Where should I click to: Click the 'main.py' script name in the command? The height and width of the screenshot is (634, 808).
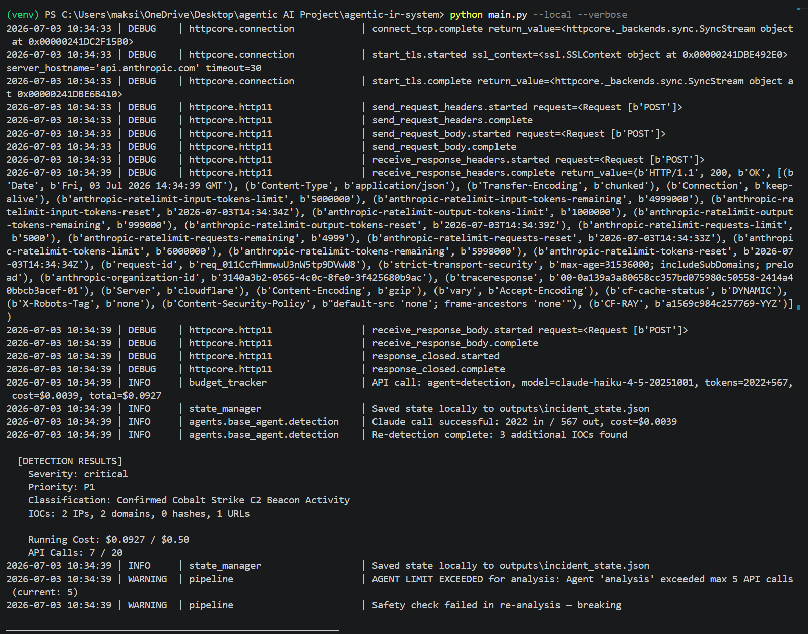pyautogui.click(x=508, y=15)
